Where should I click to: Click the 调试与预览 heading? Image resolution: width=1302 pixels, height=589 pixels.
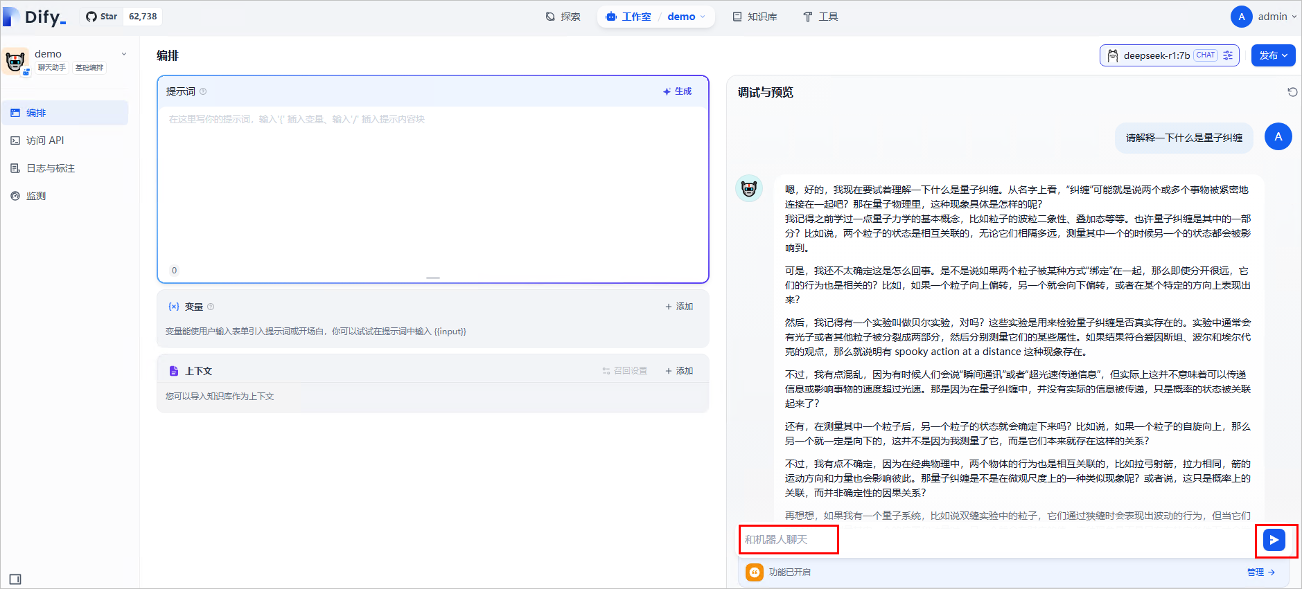[766, 92]
